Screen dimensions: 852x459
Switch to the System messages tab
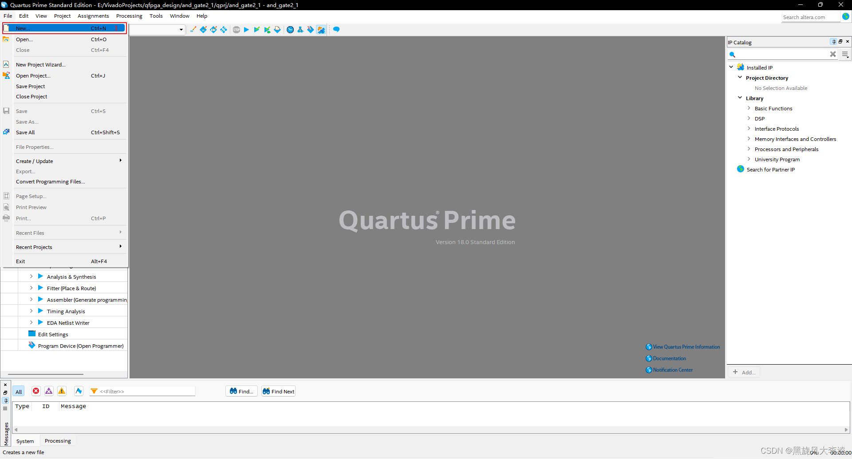(x=25, y=441)
